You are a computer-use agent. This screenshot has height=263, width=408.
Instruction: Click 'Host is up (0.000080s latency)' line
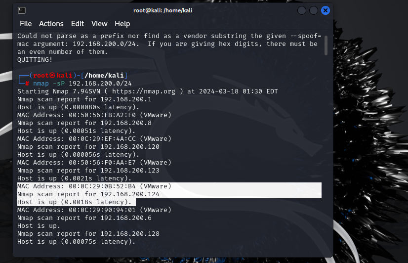tap(79, 107)
